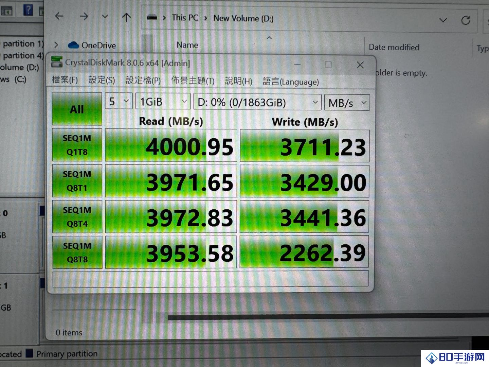Click the Primary partition legend swatch

pyautogui.click(x=30, y=353)
